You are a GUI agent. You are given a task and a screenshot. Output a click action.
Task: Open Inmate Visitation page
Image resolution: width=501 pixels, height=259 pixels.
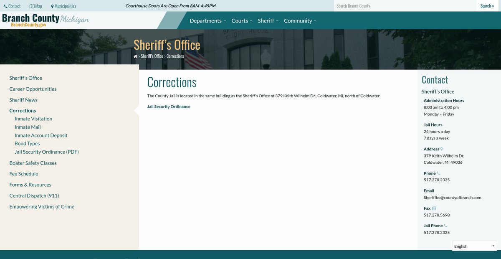[33, 119]
